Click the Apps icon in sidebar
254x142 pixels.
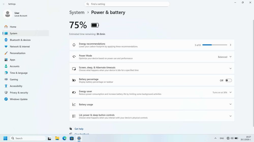(6, 60)
